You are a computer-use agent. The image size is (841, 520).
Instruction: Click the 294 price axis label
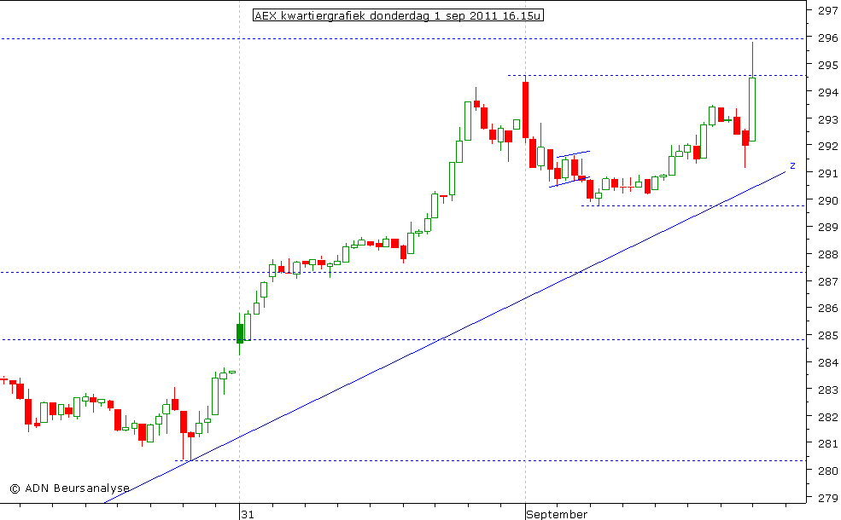[x=827, y=92]
